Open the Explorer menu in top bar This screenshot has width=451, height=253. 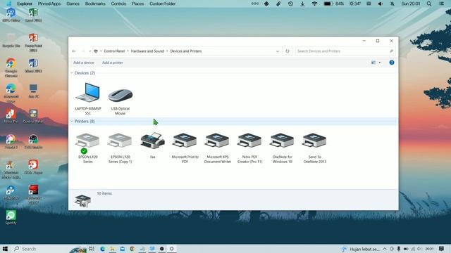pyautogui.click(x=25, y=4)
